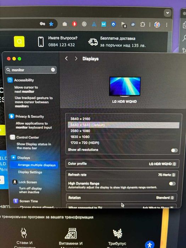Toggle High Dynamic Range switch
Screen dimensions: 186x248
click(172, 184)
